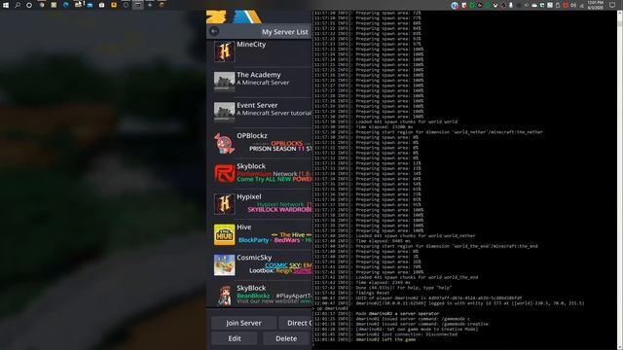Select the CosmicSky server name
The width and height of the screenshot is (623, 350).
pyautogui.click(x=254, y=258)
